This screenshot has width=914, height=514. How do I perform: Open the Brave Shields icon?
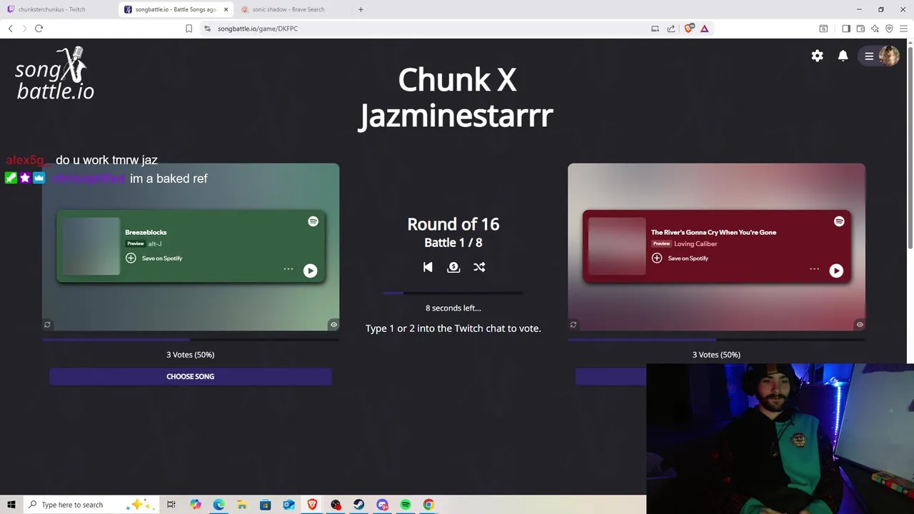[x=688, y=29]
